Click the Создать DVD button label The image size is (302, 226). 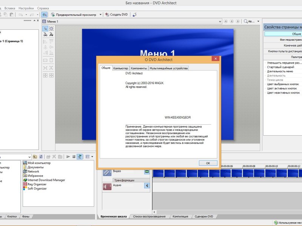tap(119, 15)
